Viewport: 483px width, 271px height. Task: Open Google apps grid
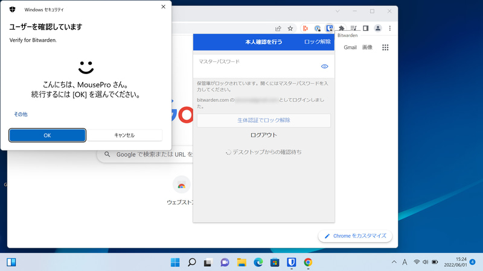pos(385,48)
